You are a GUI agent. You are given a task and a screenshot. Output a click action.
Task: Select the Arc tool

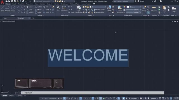18,9
